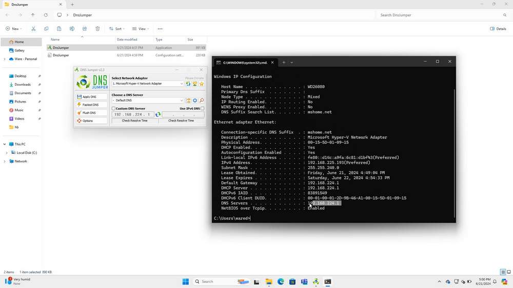Open the Pictures quick access folder
The height and width of the screenshot is (288, 513).
click(x=21, y=101)
